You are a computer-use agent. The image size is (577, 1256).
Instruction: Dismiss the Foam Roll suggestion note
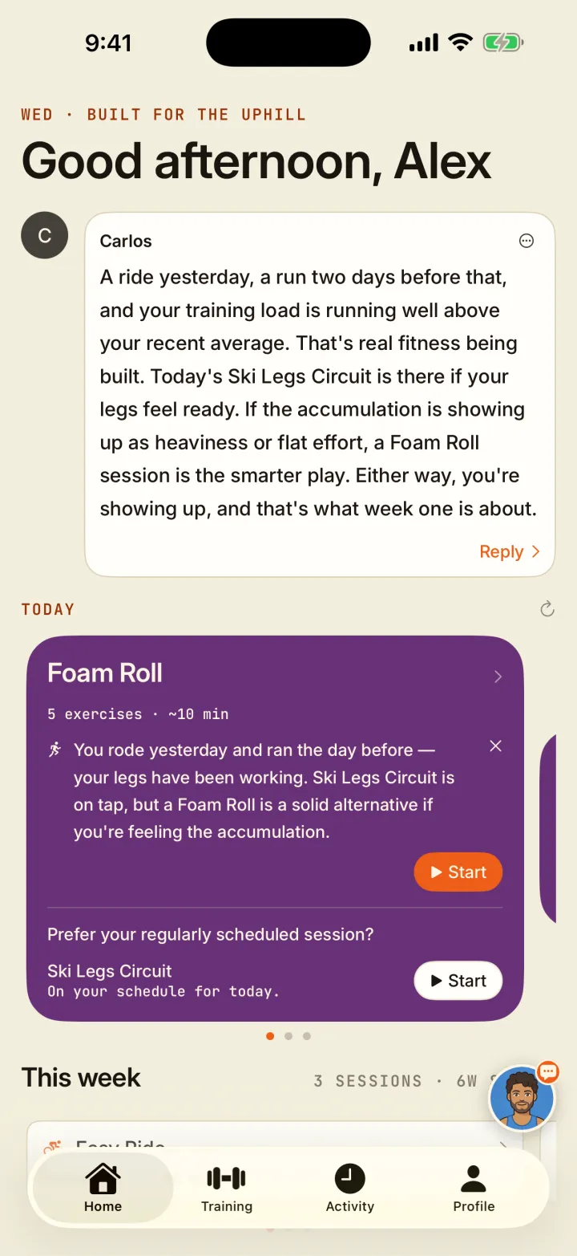pyautogui.click(x=496, y=746)
